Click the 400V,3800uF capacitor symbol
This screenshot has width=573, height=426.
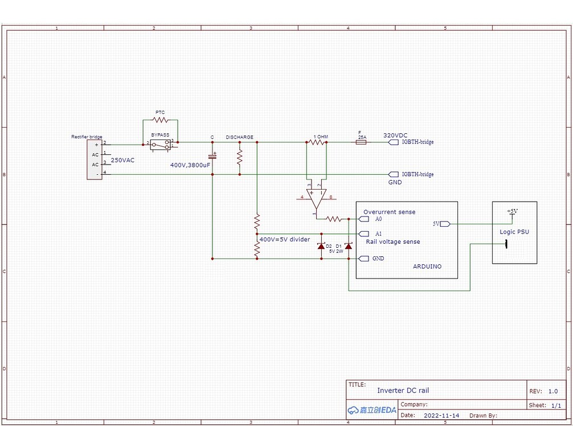coord(212,155)
